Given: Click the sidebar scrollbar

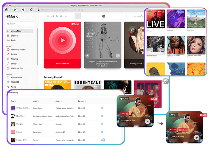Looking at the screenshot, I should [x=37, y=47].
